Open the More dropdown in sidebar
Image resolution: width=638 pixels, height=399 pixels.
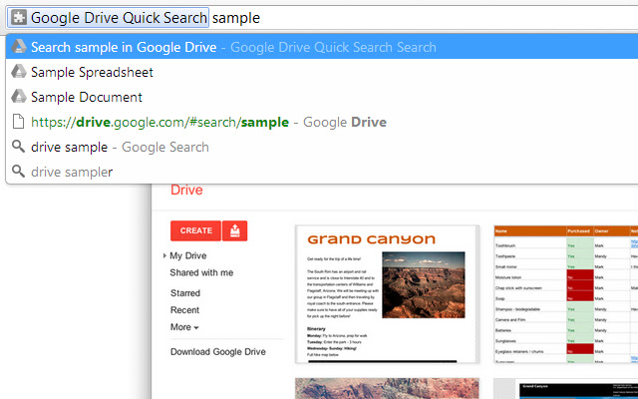(x=184, y=327)
